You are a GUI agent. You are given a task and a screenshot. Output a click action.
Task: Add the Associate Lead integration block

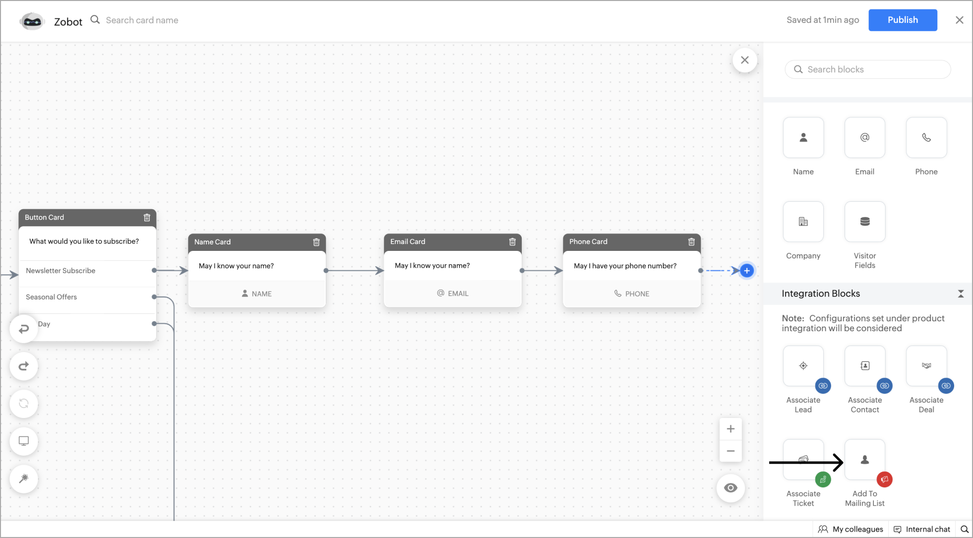point(802,365)
